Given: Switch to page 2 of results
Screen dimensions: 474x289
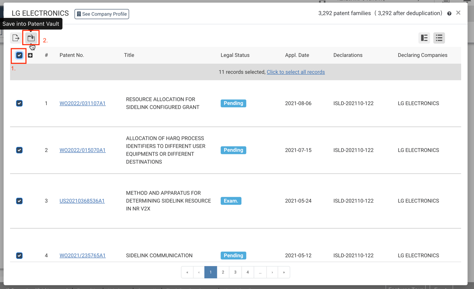Looking at the screenshot, I should click(x=223, y=272).
